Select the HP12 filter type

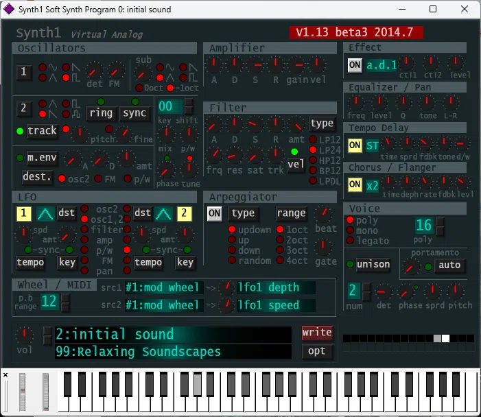[313, 160]
